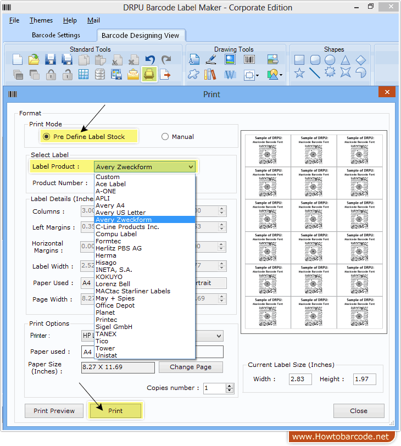The image size is (401, 446).
Task: Open the Themes menu
Action: click(41, 20)
